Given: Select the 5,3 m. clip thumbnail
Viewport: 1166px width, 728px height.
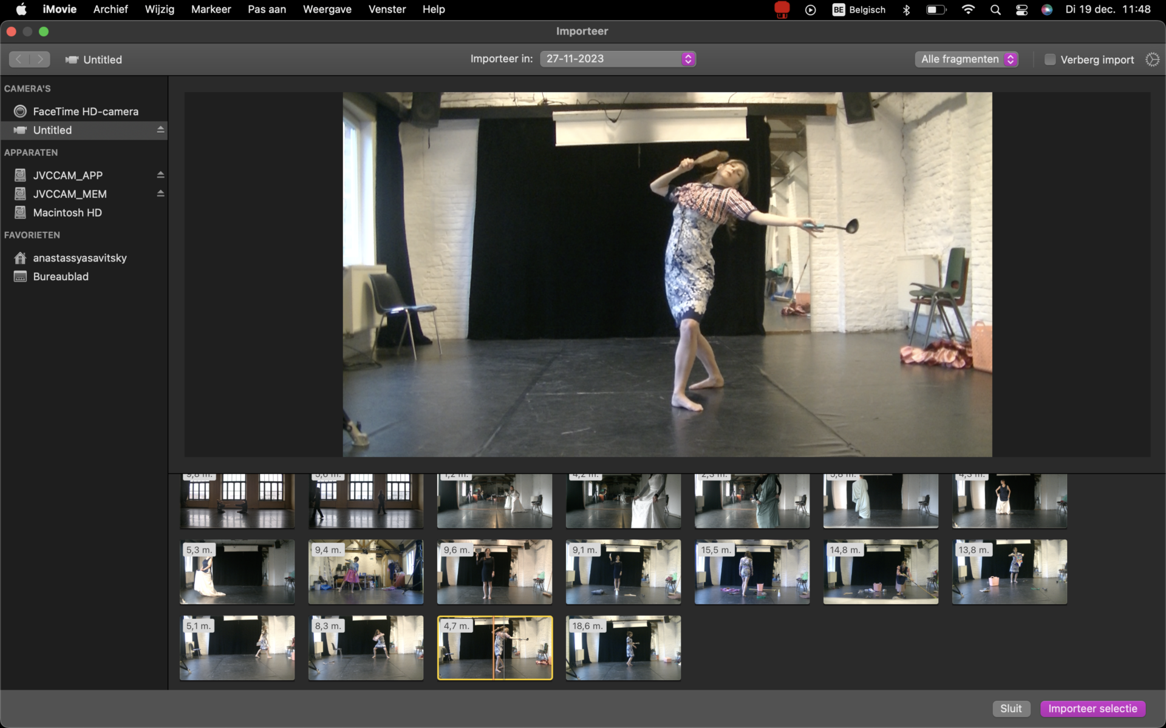Looking at the screenshot, I should point(237,572).
